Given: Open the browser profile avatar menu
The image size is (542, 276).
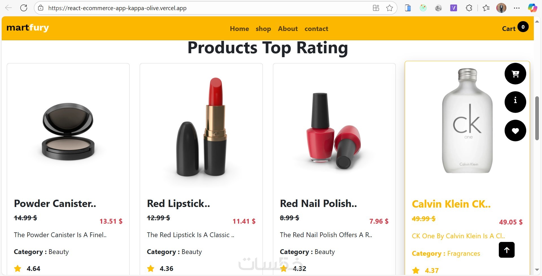Looking at the screenshot, I should (501, 8).
